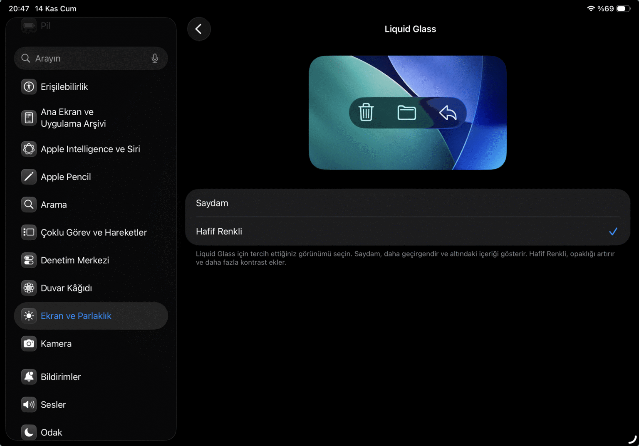The width and height of the screenshot is (639, 446).
Task: Select the Apple Pencil settings icon
Action: (x=29, y=177)
